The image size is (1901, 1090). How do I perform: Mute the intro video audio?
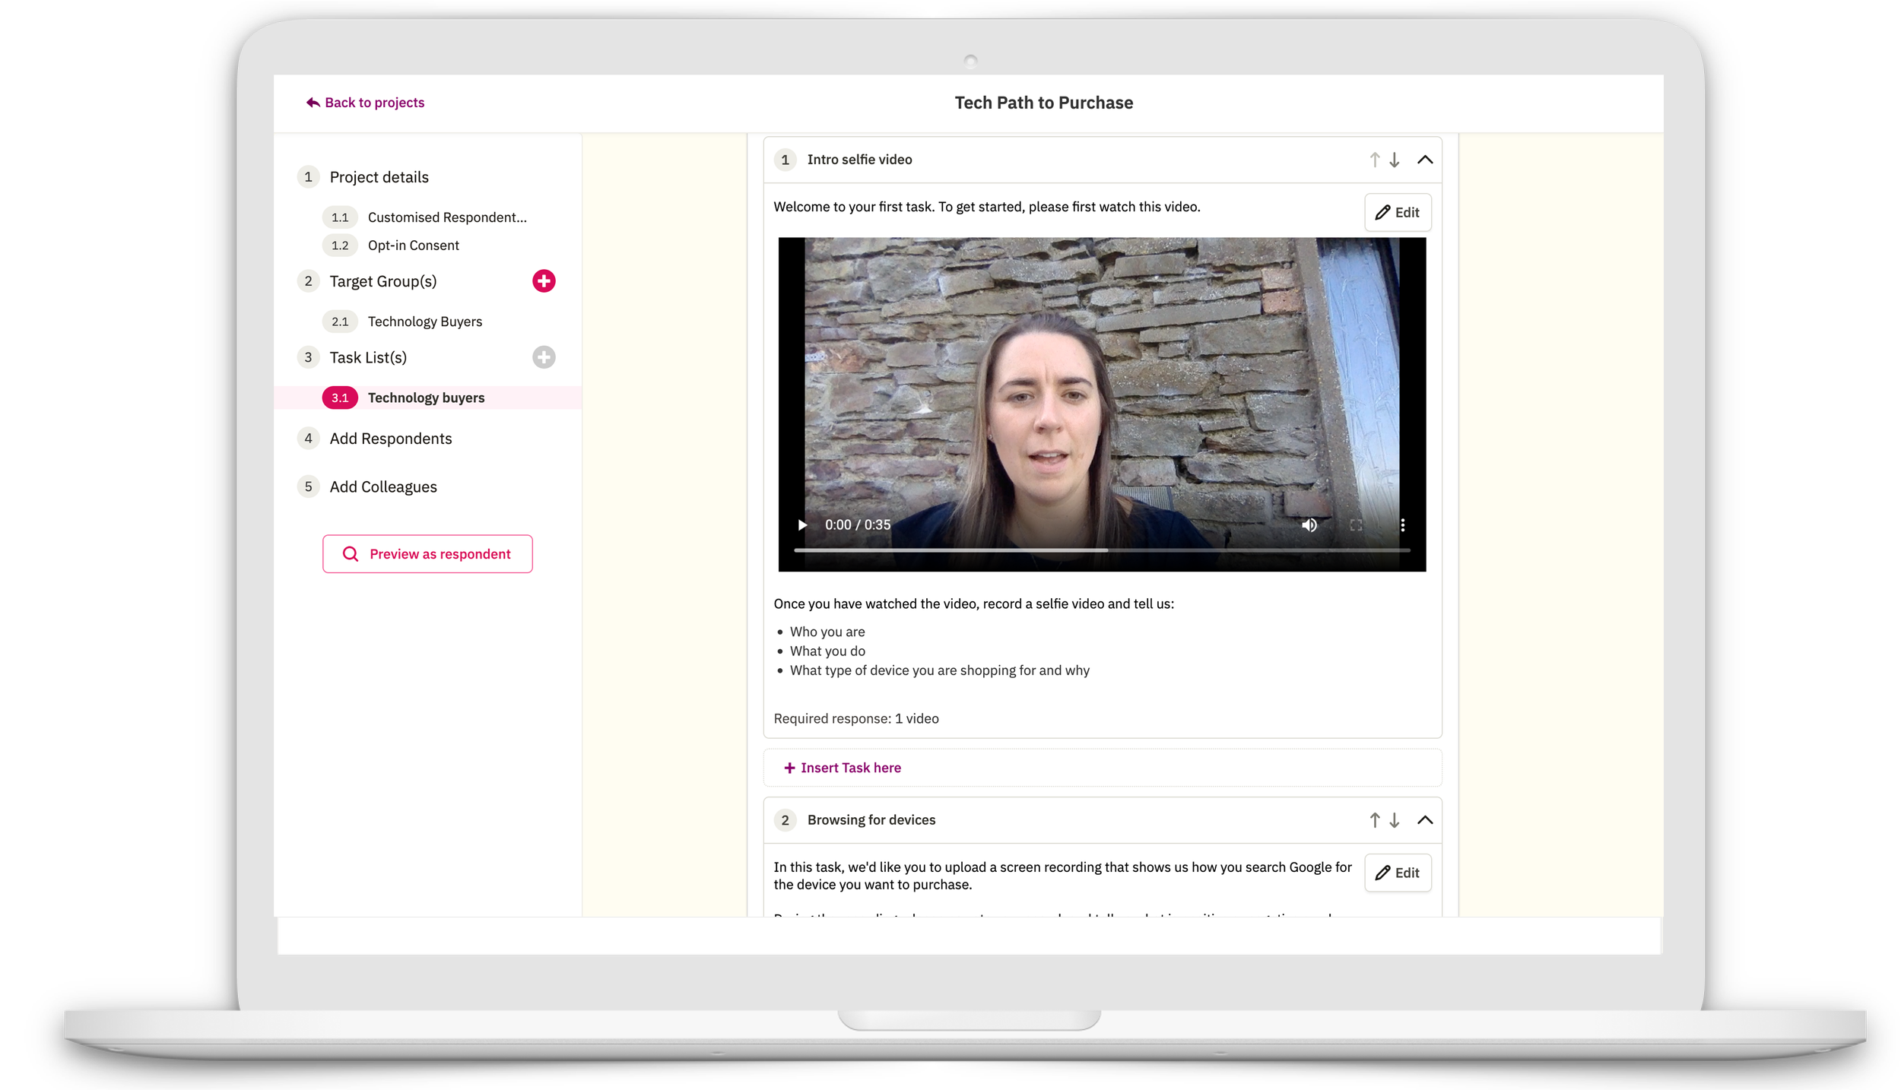pyautogui.click(x=1310, y=524)
